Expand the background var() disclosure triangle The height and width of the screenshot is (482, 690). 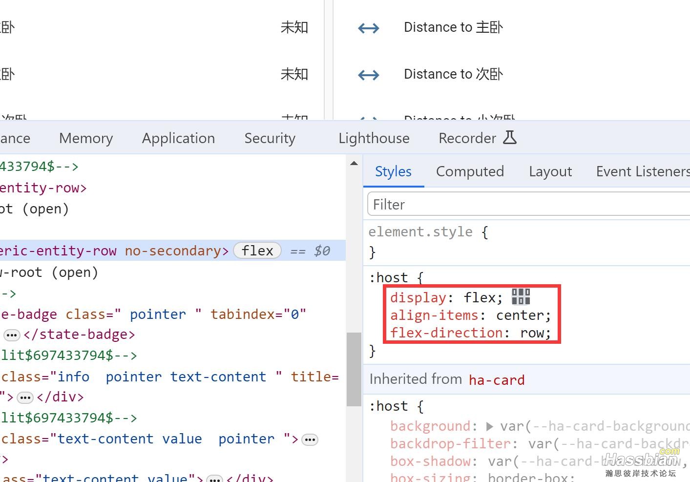tap(490, 426)
